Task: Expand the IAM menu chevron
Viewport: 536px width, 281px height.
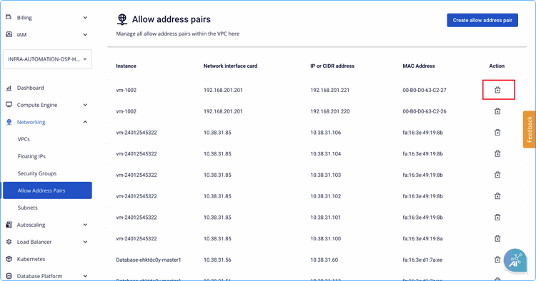Action: pos(85,34)
